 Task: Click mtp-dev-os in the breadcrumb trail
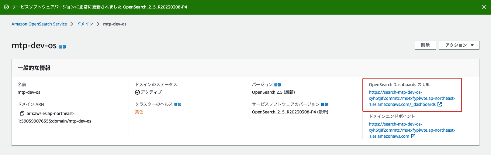(115, 24)
